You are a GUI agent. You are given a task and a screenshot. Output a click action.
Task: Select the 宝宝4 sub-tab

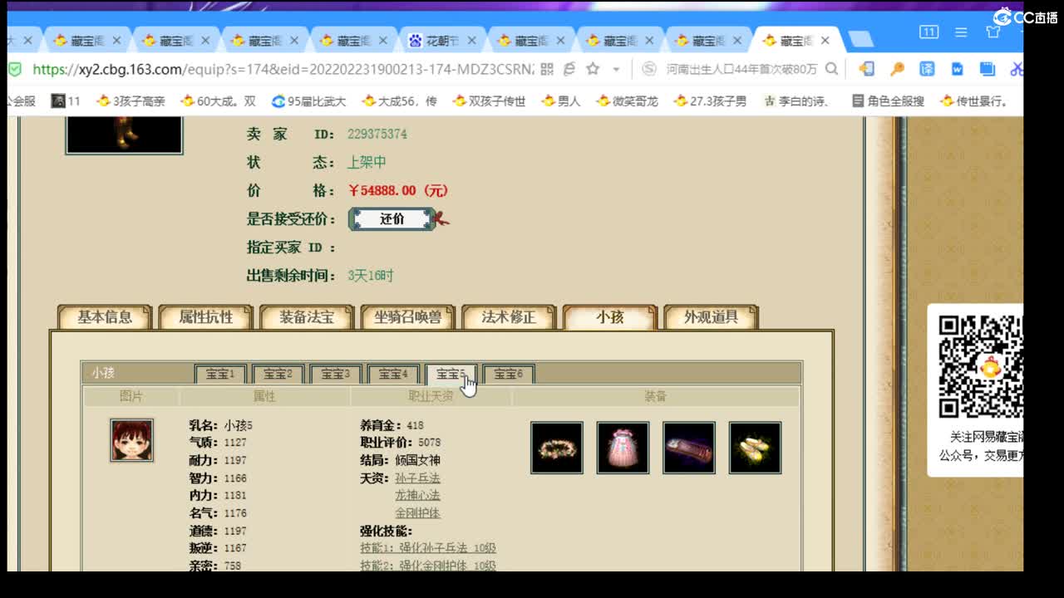click(393, 374)
